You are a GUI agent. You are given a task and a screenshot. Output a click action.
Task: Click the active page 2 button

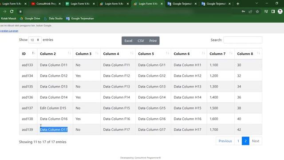(x=245, y=141)
